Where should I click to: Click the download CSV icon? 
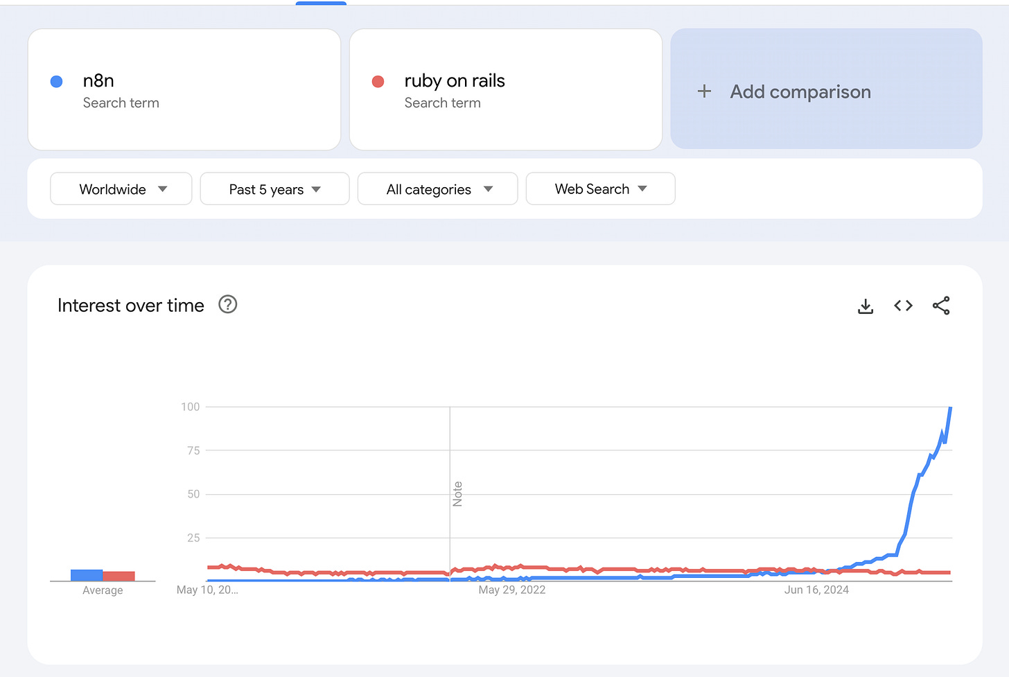tap(866, 306)
